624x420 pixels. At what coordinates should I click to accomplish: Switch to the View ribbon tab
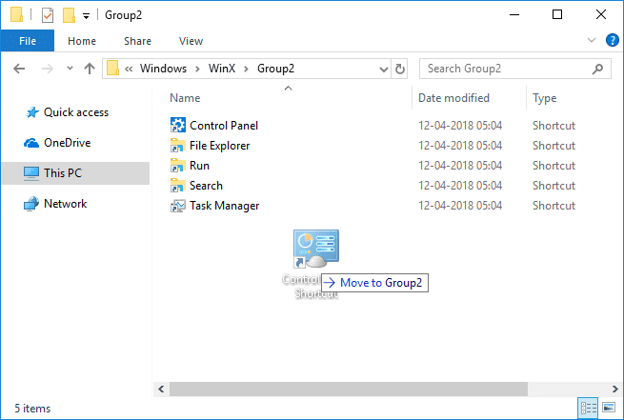191,41
